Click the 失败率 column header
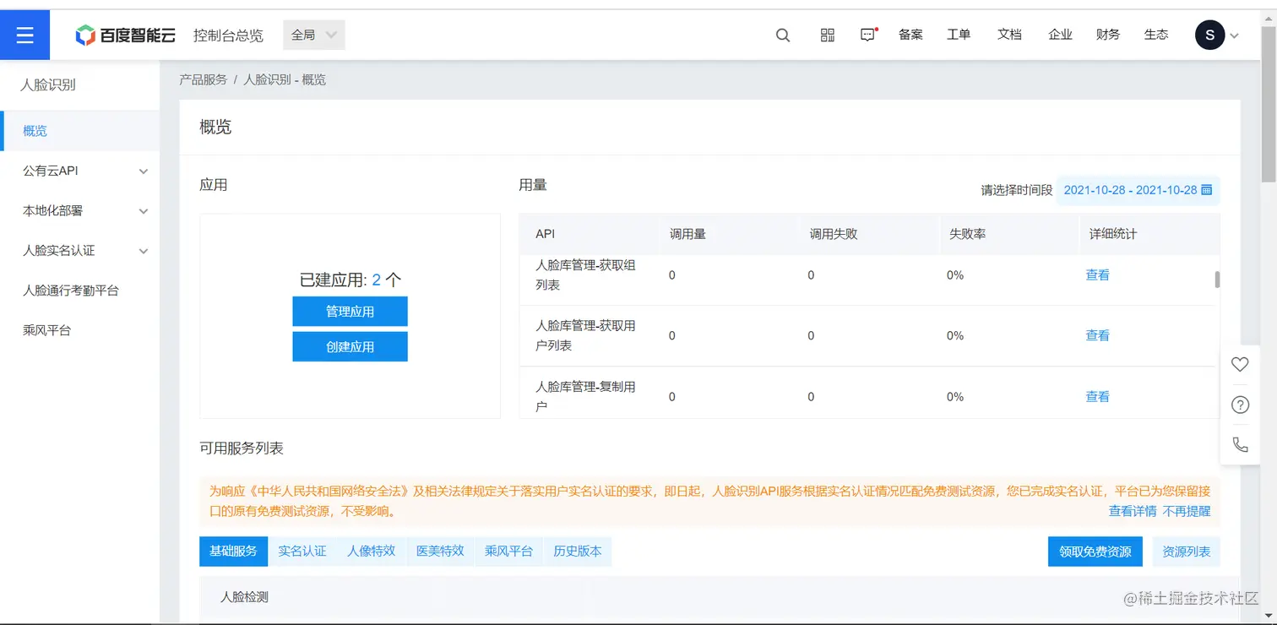 [x=967, y=234]
